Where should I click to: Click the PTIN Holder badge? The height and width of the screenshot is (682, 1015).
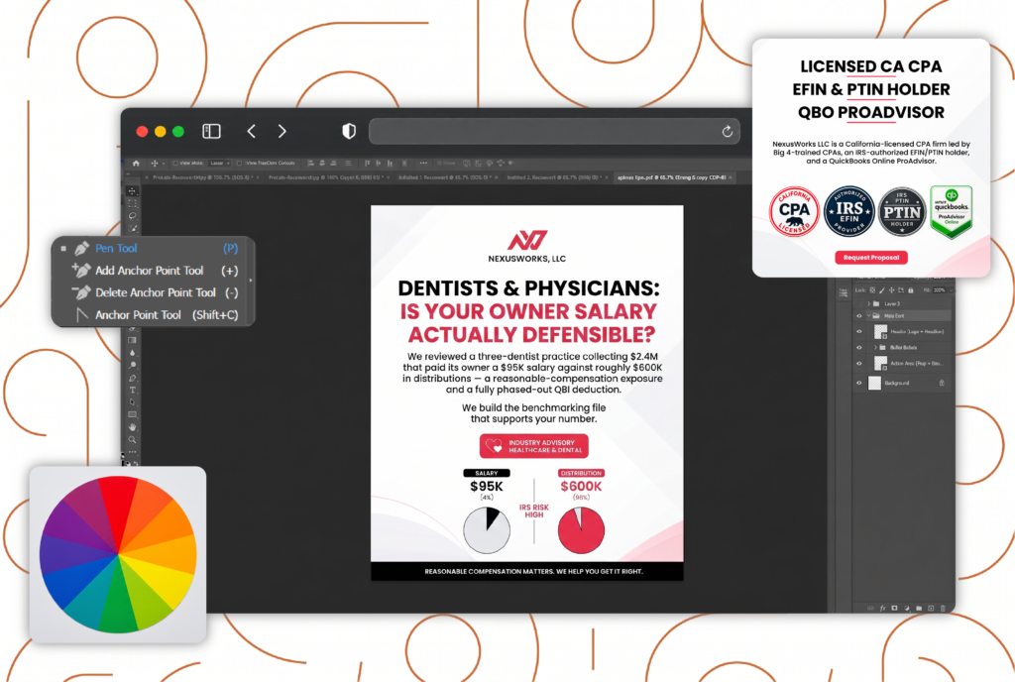point(902,211)
